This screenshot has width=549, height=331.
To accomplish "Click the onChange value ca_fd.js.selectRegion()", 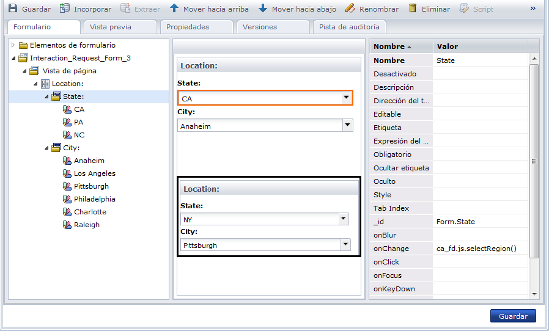I will pyautogui.click(x=481, y=249).
